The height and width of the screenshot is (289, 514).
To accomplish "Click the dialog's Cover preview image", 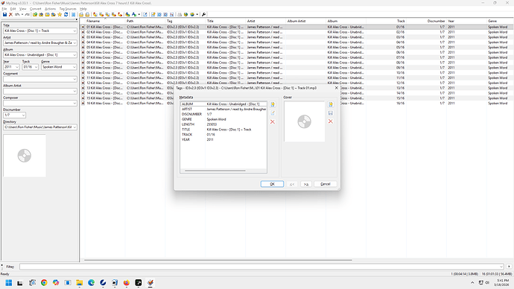I will tap(304, 121).
